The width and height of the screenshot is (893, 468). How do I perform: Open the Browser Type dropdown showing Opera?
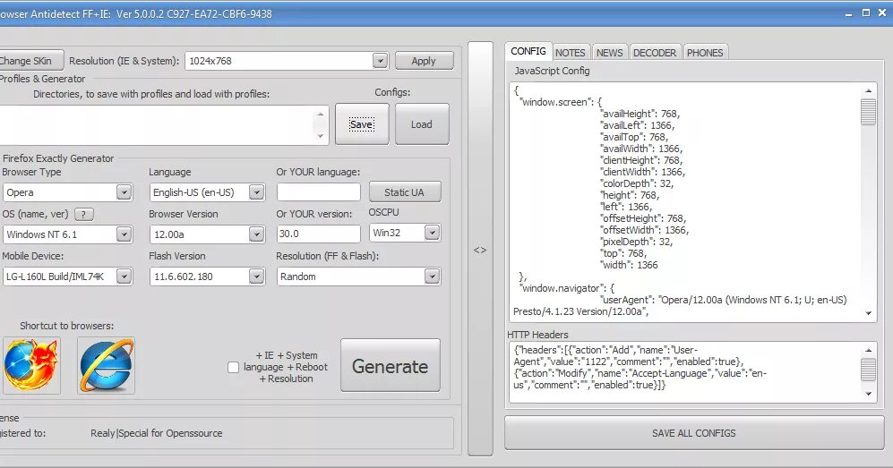coord(124,192)
